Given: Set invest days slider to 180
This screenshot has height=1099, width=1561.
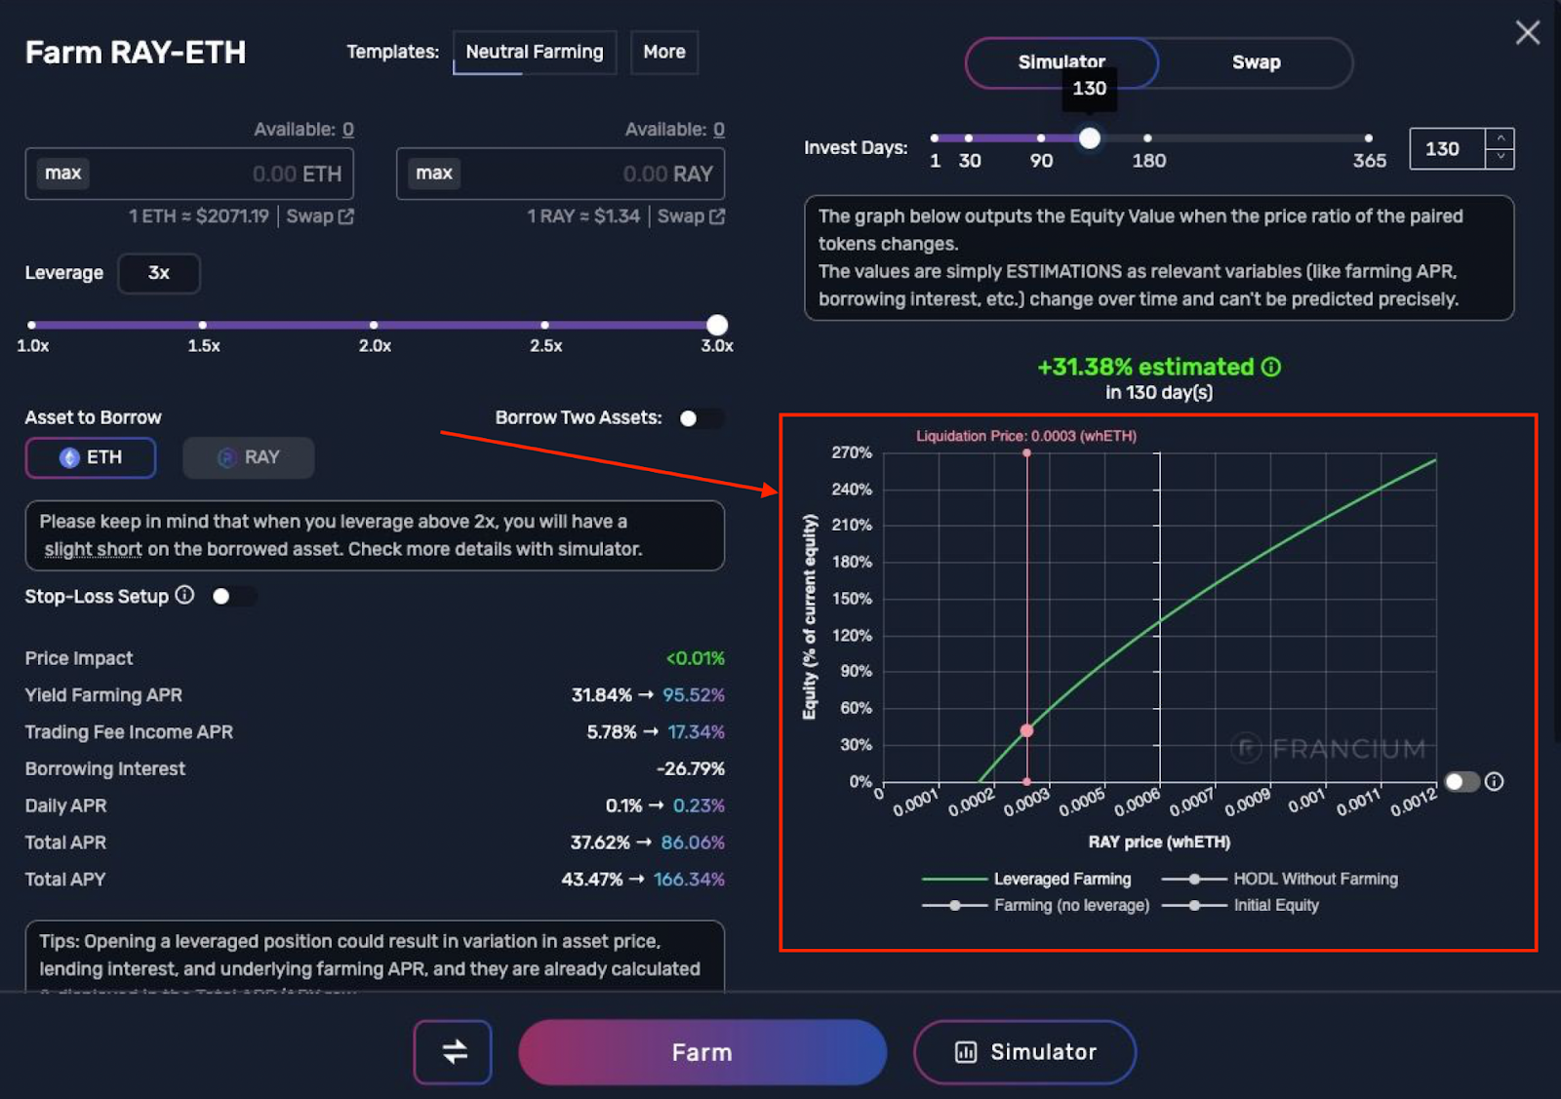Looking at the screenshot, I should pos(1147,138).
